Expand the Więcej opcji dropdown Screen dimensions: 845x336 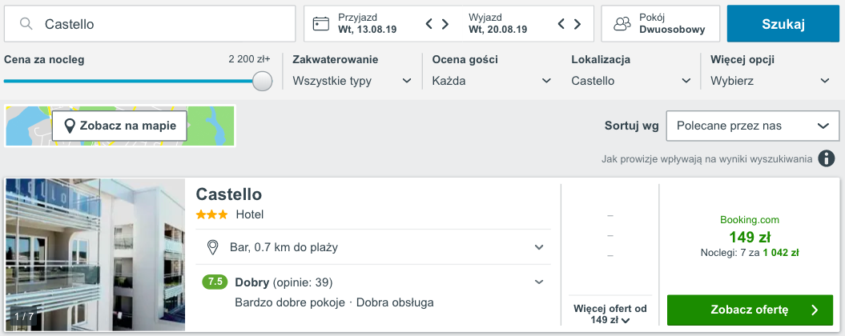click(770, 82)
